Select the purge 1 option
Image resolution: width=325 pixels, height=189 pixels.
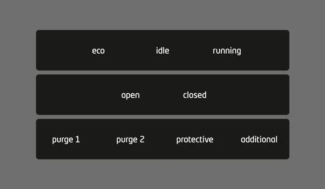66,139
